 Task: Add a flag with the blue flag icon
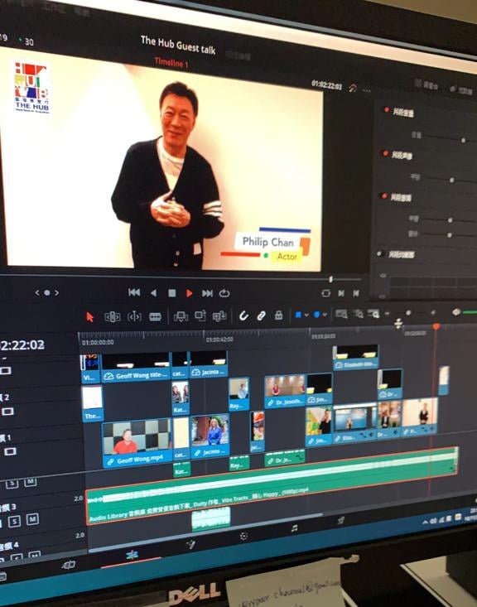[298, 315]
